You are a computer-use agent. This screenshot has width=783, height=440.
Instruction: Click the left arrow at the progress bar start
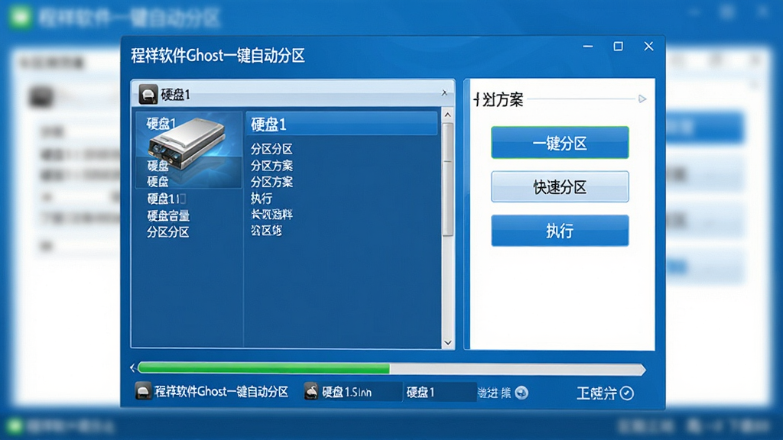pyautogui.click(x=132, y=369)
